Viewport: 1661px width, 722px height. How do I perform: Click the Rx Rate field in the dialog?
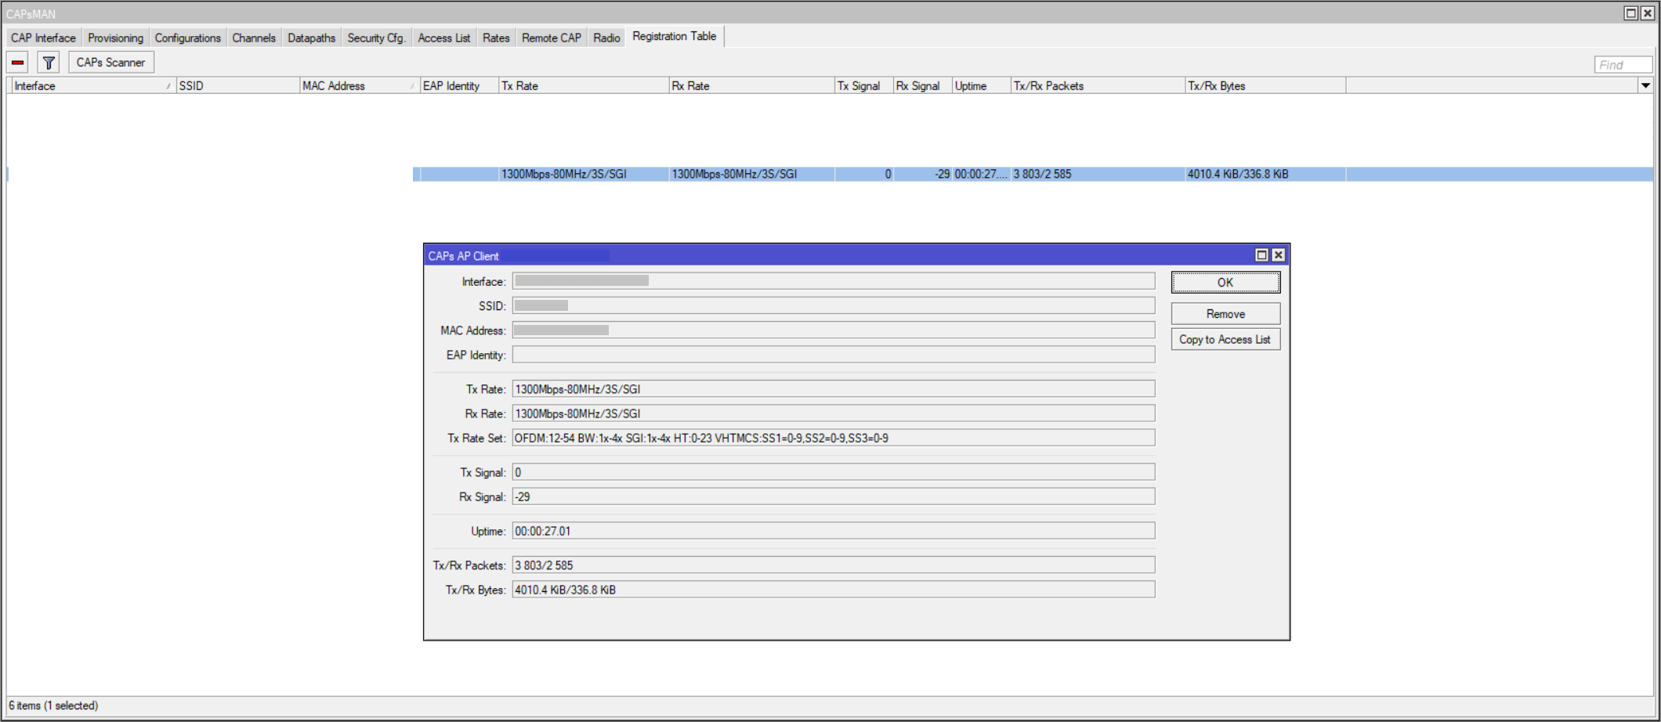[834, 413]
